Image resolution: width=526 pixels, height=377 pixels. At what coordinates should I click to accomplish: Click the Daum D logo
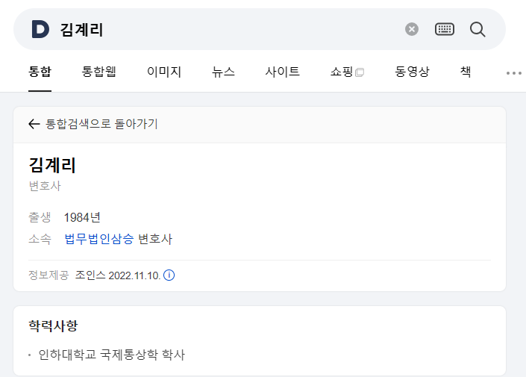pyautogui.click(x=40, y=29)
